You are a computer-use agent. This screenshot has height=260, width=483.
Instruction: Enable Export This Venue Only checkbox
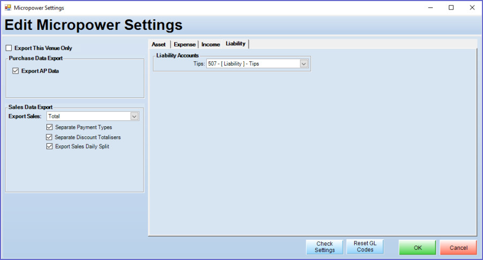9,48
